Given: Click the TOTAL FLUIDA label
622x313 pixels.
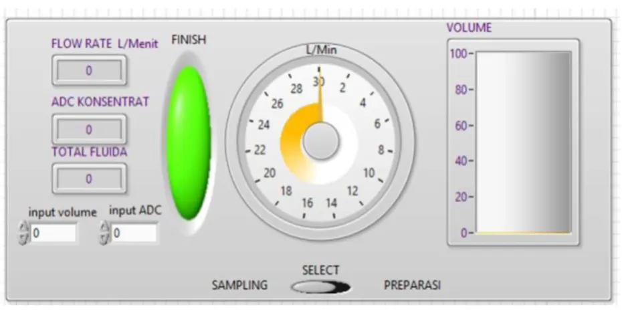Looking at the screenshot, I should pos(90,152).
